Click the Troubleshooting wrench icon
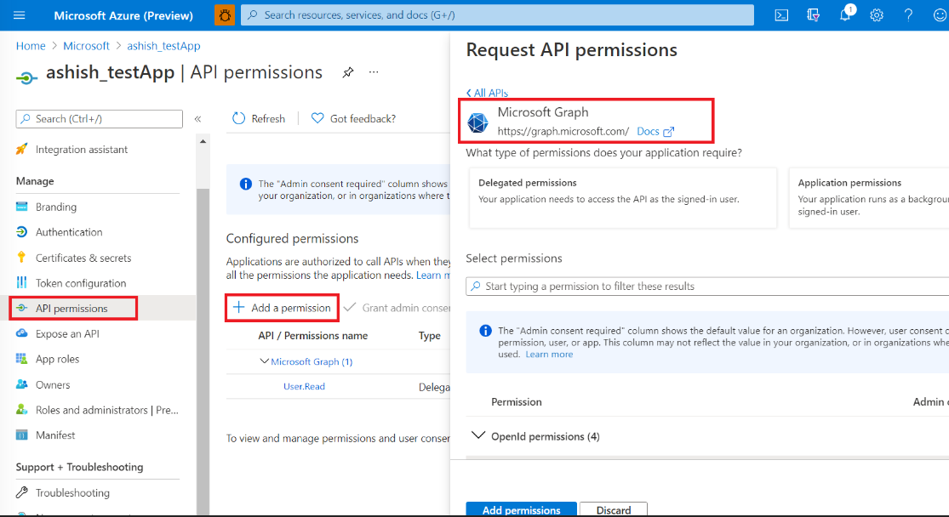 [x=22, y=492]
